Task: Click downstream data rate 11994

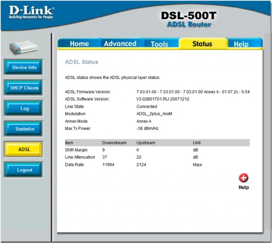Action: pyautogui.click(x=108, y=165)
